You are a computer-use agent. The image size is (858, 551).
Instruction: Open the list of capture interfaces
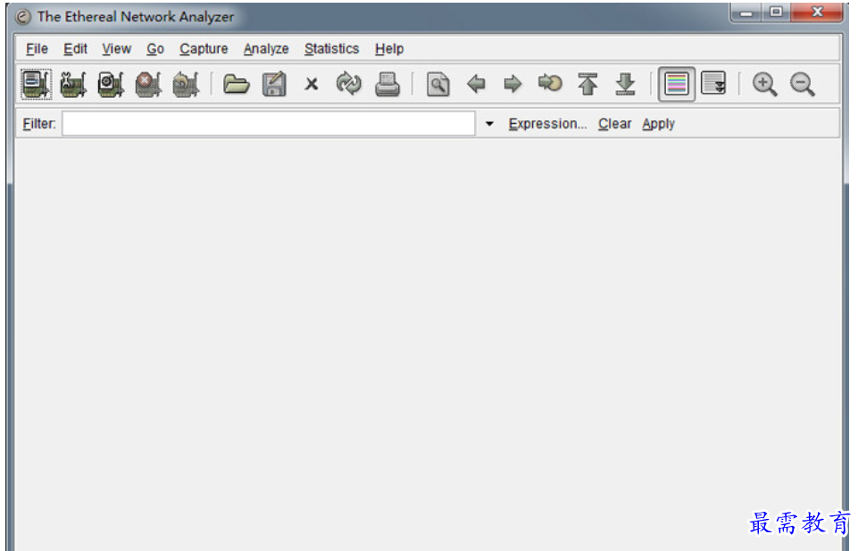pyautogui.click(x=36, y=84)
